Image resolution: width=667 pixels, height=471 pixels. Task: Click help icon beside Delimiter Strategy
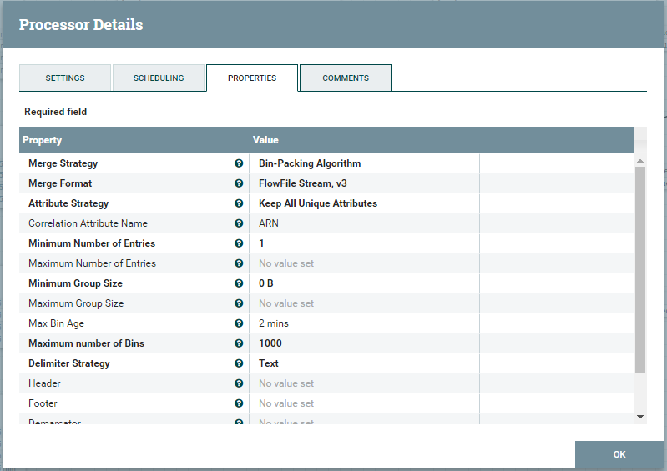[x=239, y=363]
